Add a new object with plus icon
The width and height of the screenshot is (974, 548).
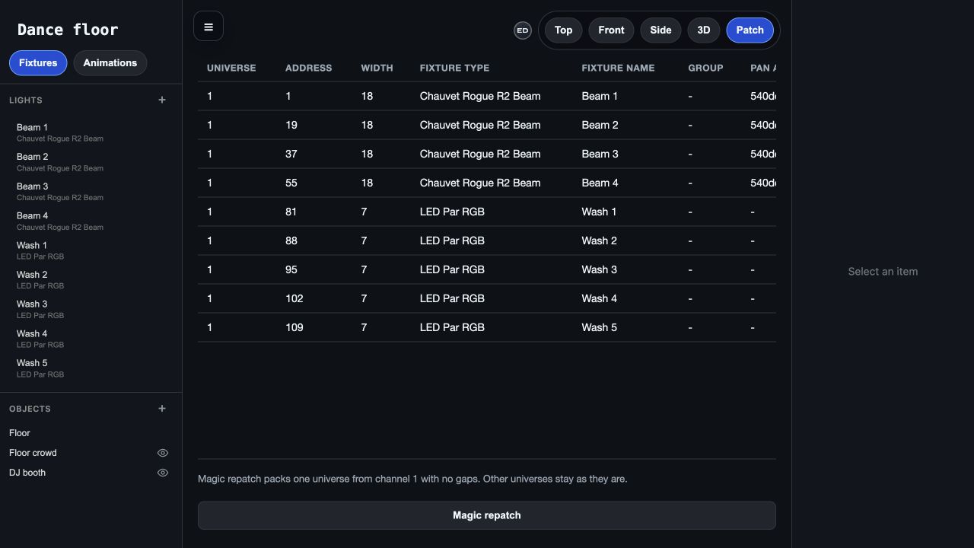click(x=162, y=409)
